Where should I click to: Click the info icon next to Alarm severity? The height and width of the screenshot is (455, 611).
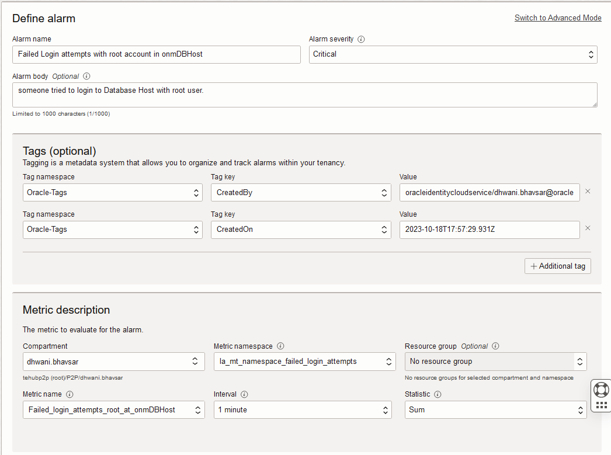[x=361, y=39]
